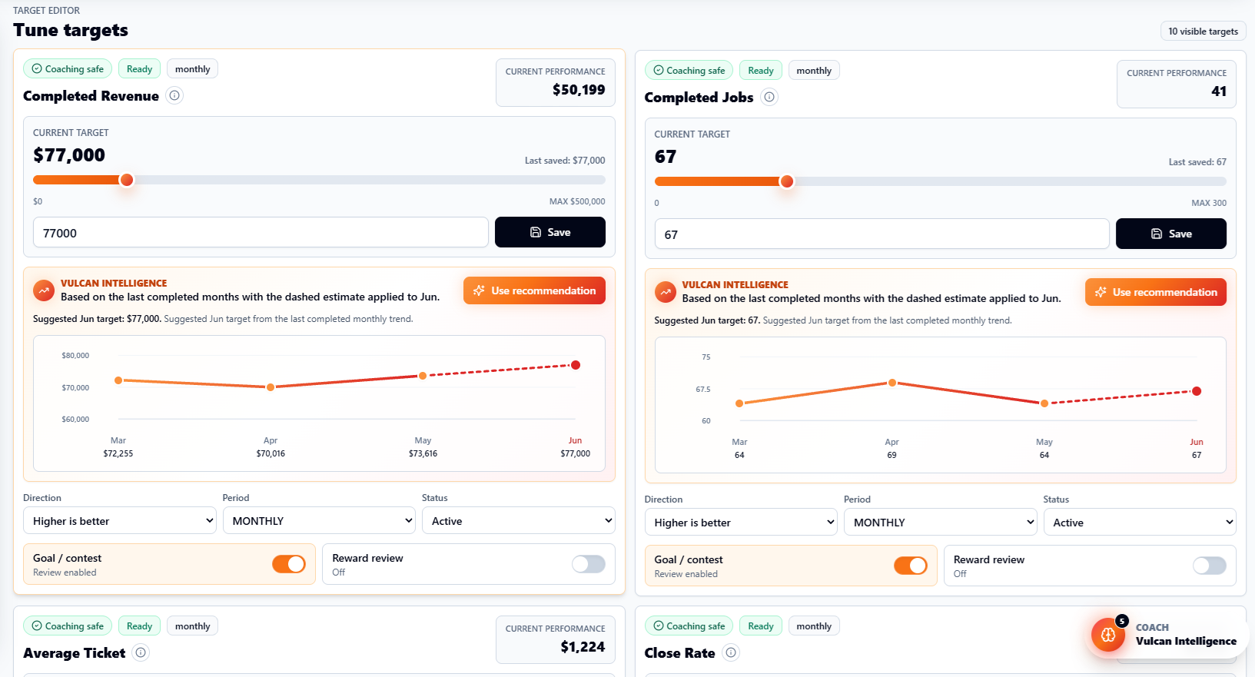Click the info icon beside Completed Jobs
1255x677 pixels.
[769, 97]
